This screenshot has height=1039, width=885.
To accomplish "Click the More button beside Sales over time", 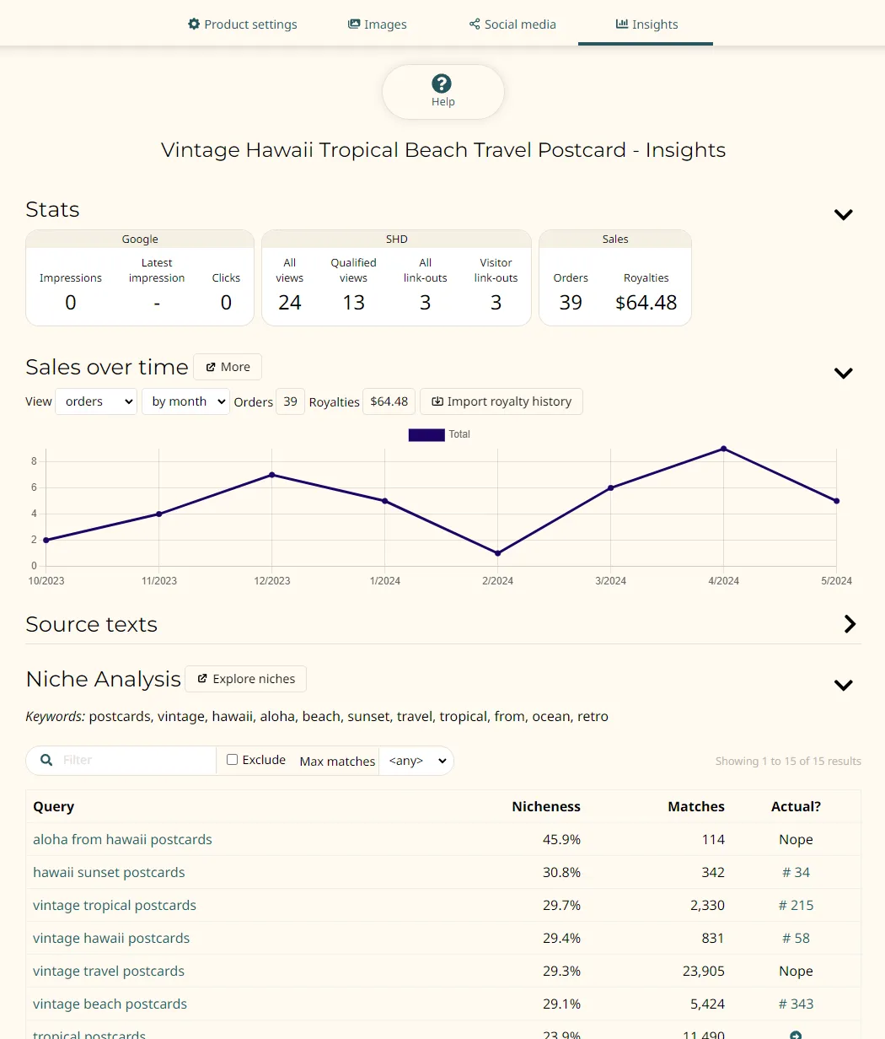I will (228, 367).
